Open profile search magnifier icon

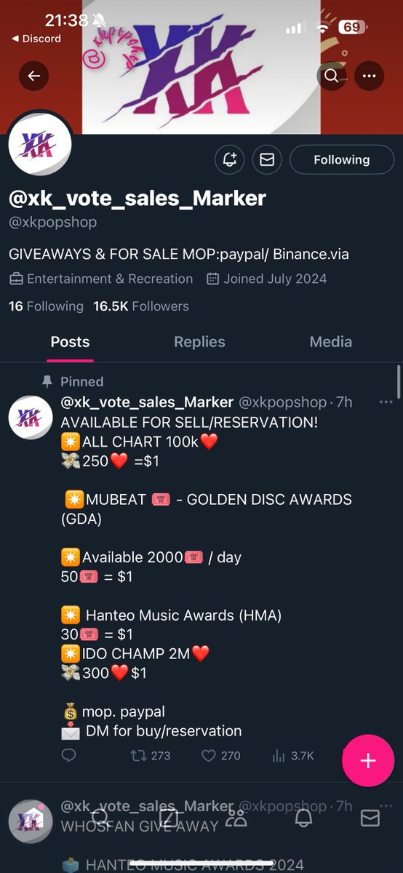pyautogui.click(x=332, y=76)
